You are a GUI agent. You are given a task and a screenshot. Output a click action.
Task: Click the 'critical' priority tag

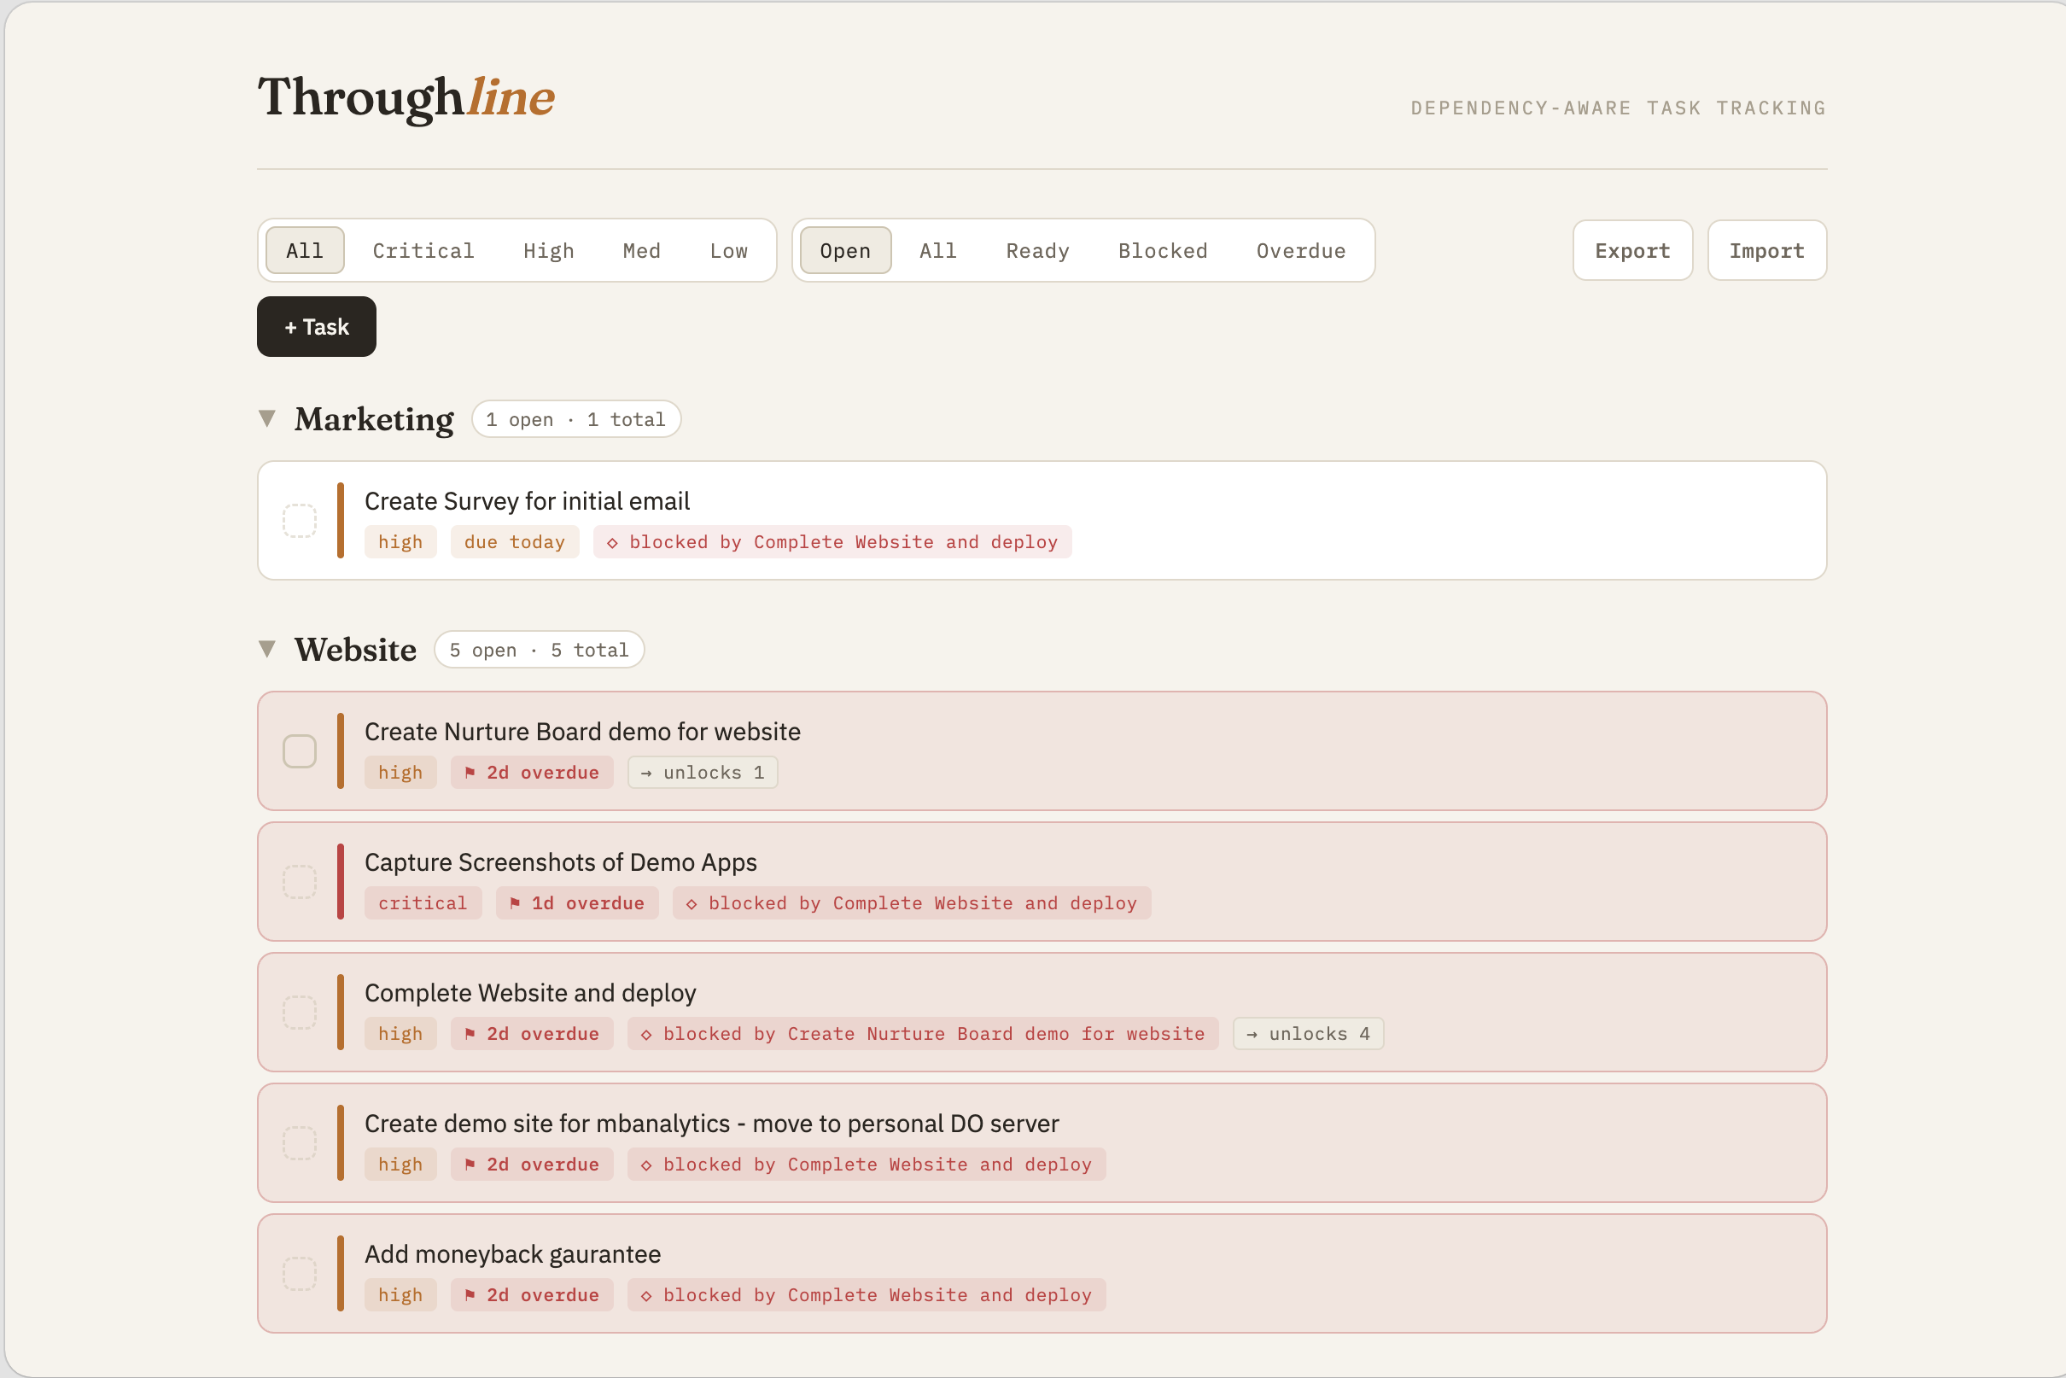423,903
